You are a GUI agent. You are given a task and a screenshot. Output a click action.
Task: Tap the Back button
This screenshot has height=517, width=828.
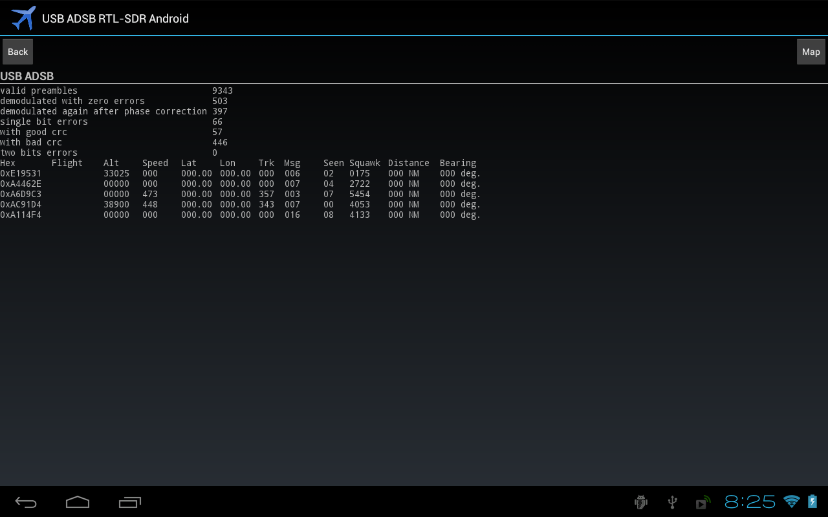[17, 52]
